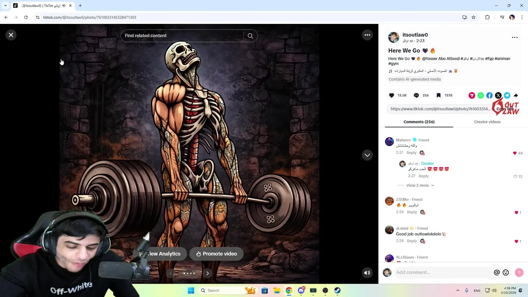
Task: Insert mention with the @ icon
Action: (497, 273)
